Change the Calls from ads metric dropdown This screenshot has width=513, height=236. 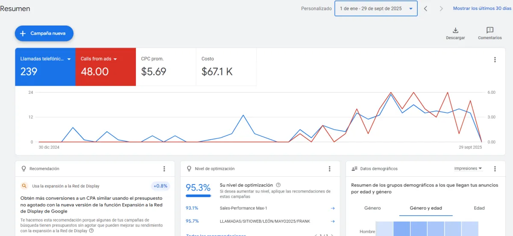115,59
